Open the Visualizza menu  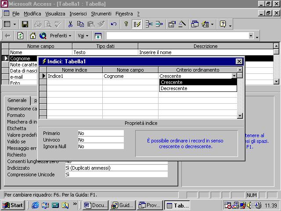[x=55, y=14]
